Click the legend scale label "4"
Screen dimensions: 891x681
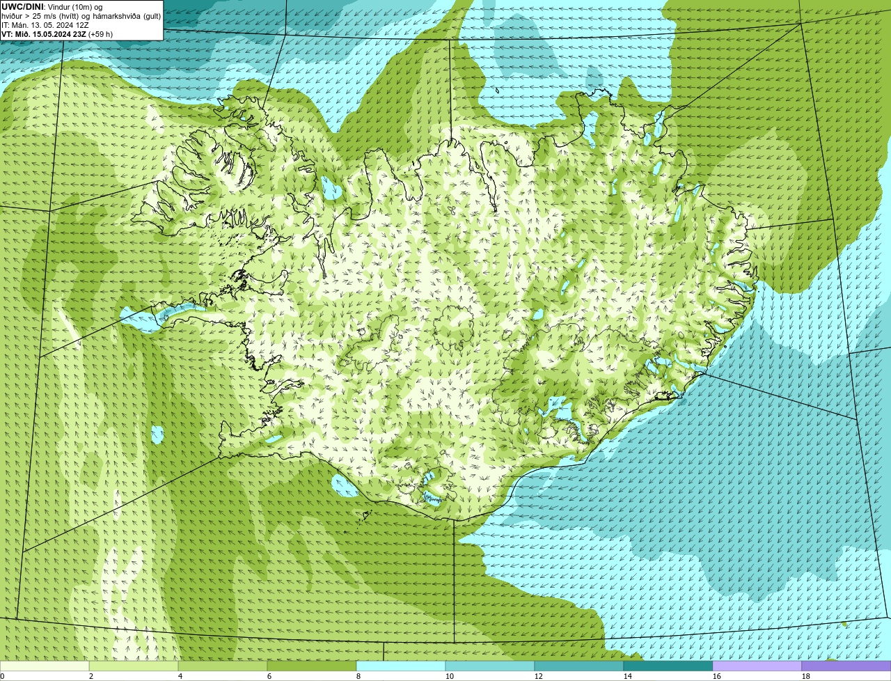[180, 676]
